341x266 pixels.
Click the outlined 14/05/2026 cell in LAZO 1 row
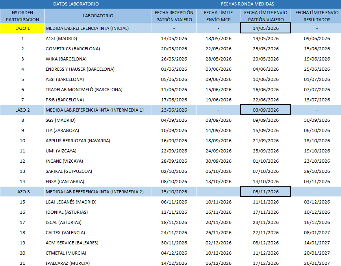[265, 28]
